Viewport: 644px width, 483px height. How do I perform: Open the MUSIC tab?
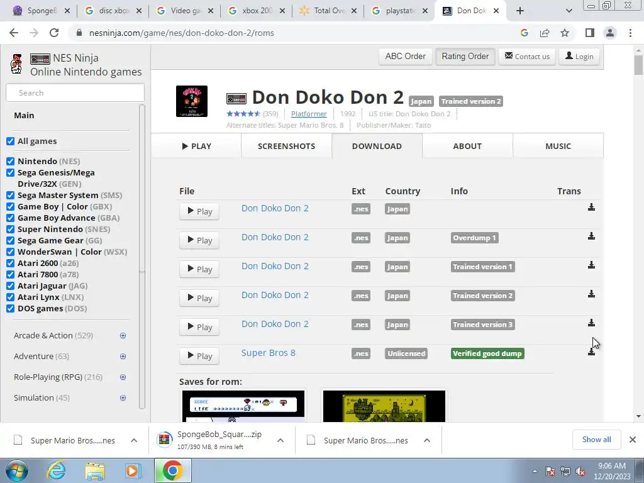pos(558,146)
